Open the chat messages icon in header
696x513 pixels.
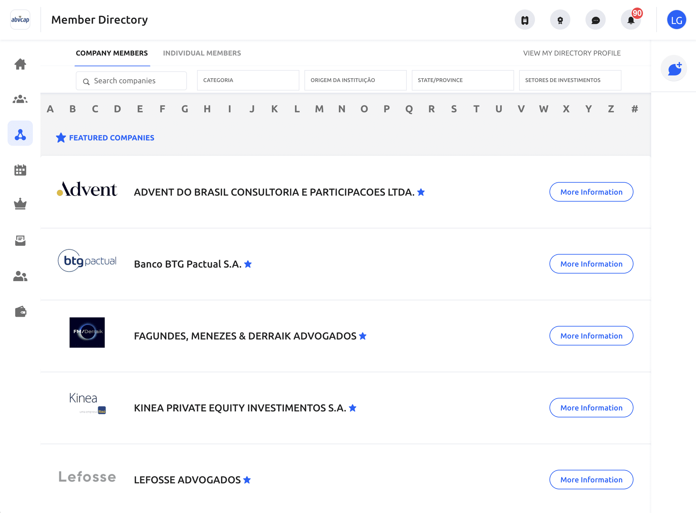[595, 20]
